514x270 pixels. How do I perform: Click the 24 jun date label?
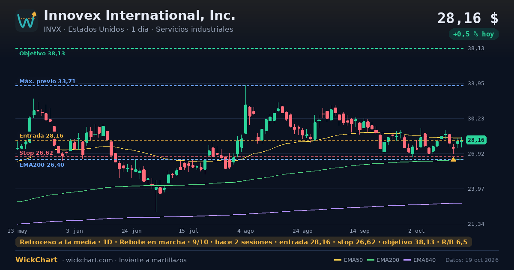point(131,231)
